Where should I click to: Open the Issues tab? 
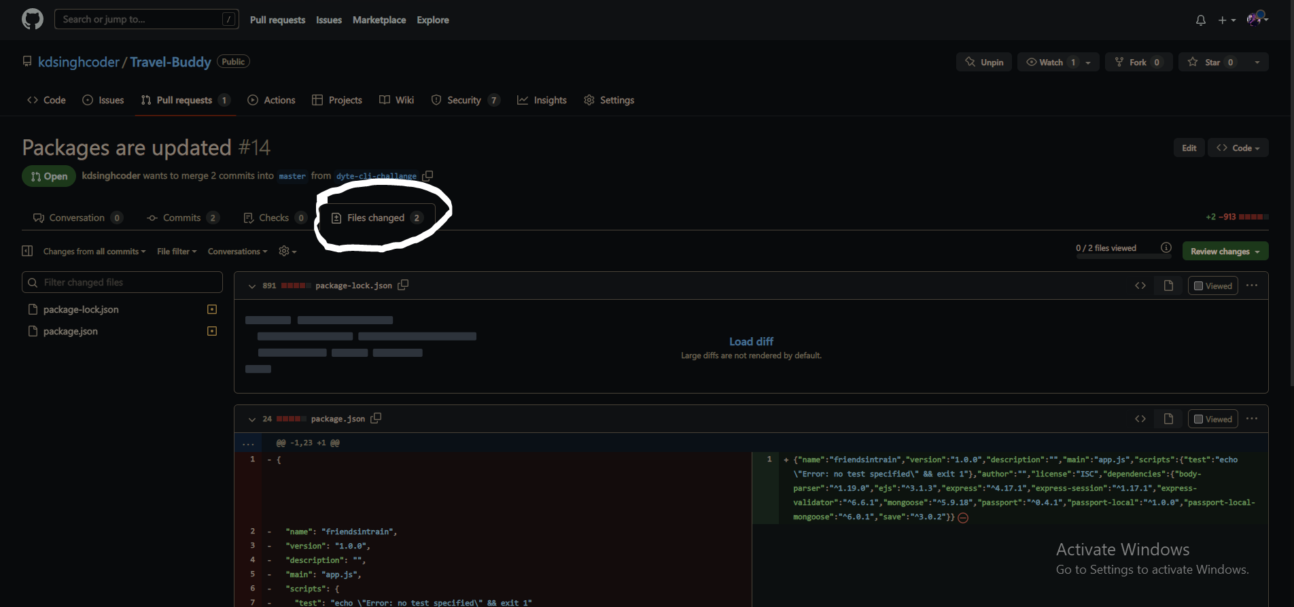pyautogui.click(x=103, y=100)
